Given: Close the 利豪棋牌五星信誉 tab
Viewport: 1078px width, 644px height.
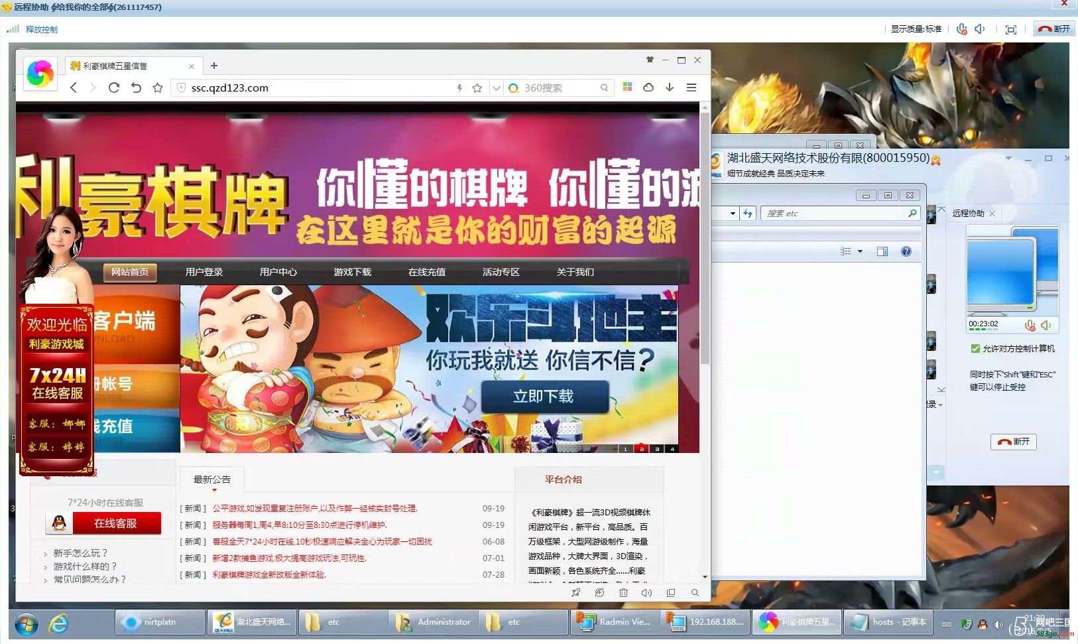Looking at the screenshot, I should 192,66.
